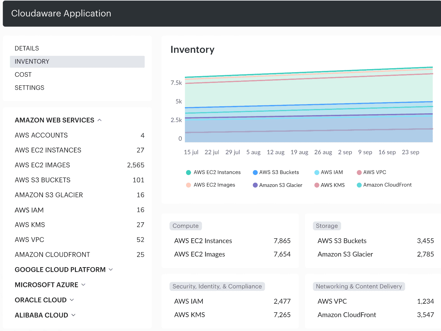Viewport: 441px width, 331px height.
Task: Click the 1,234 VPC count
Action: point(425,302)
